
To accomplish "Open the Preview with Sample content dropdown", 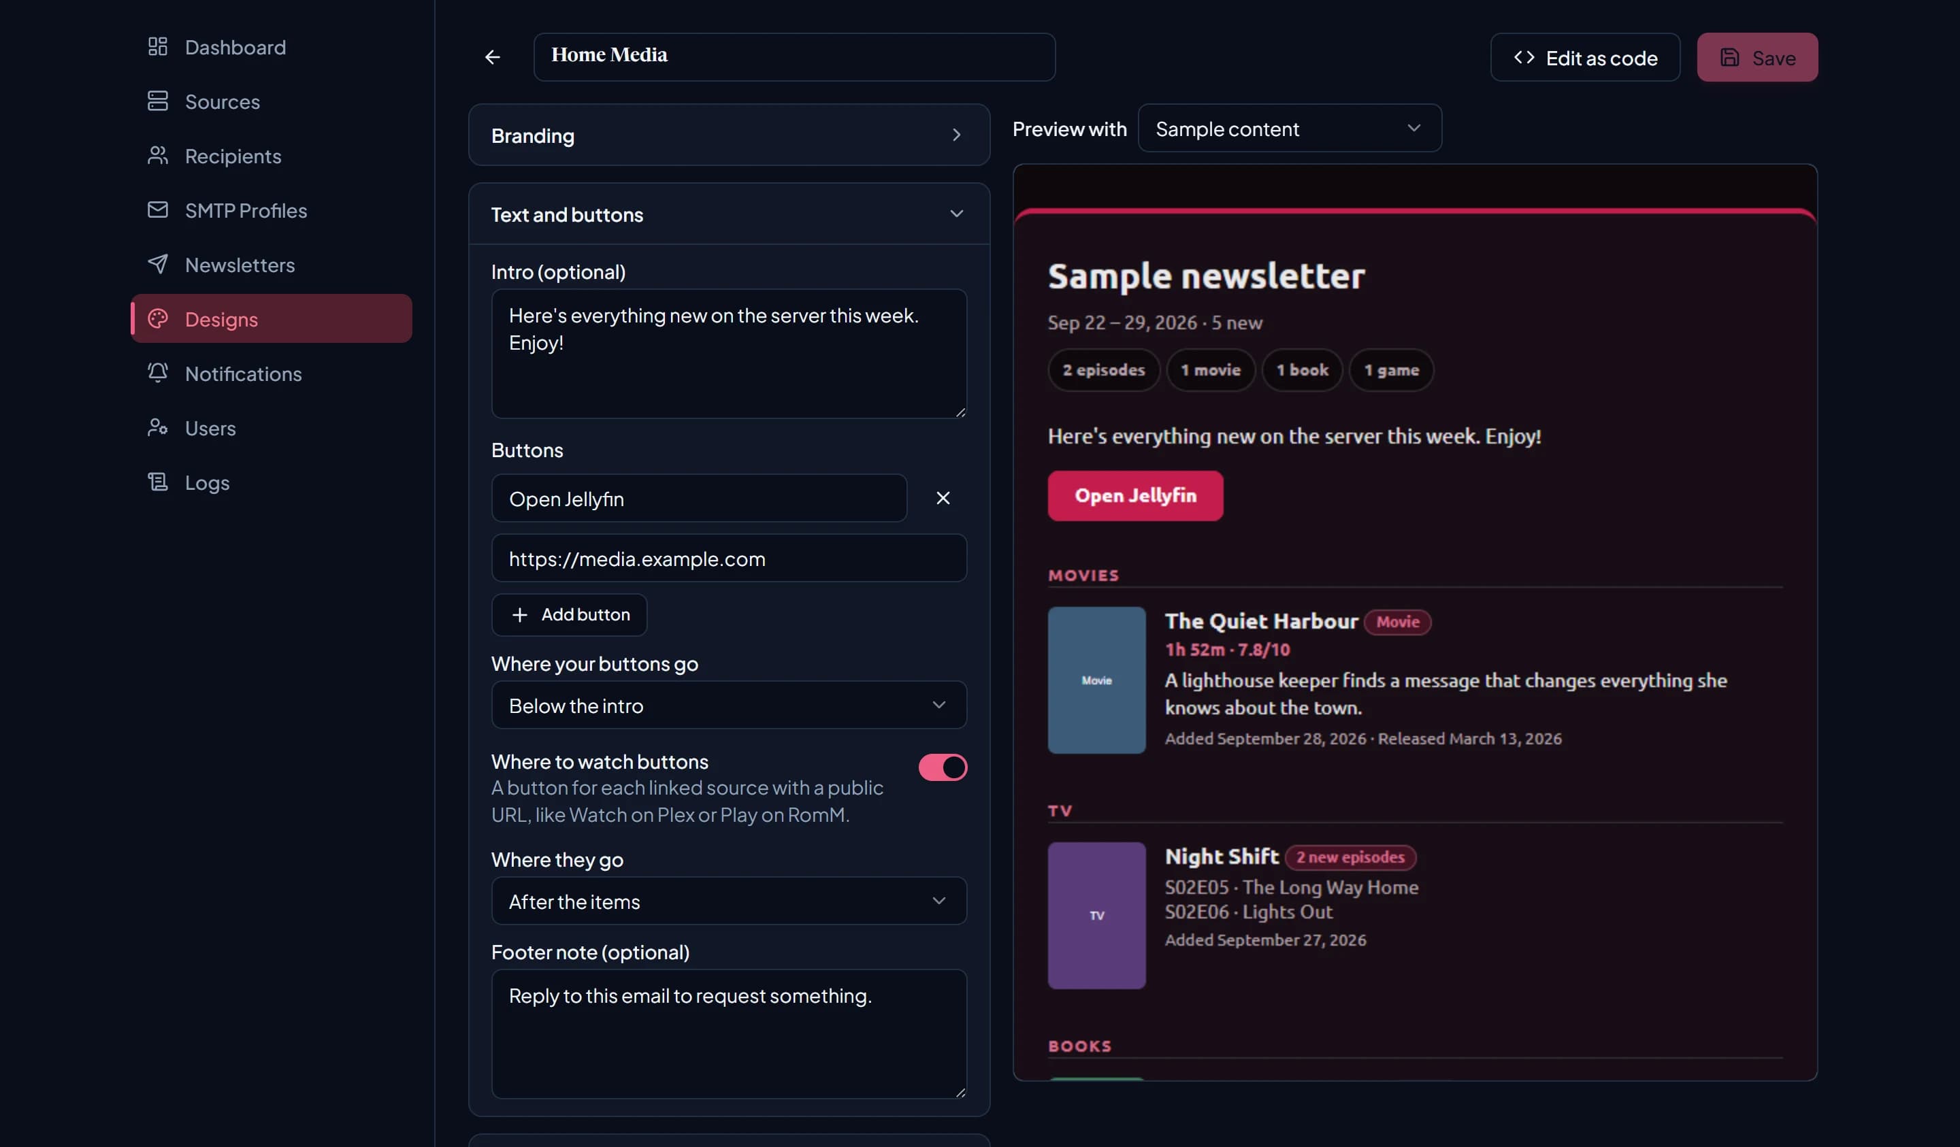I will pyautogui.click(x=1290, y=129).
